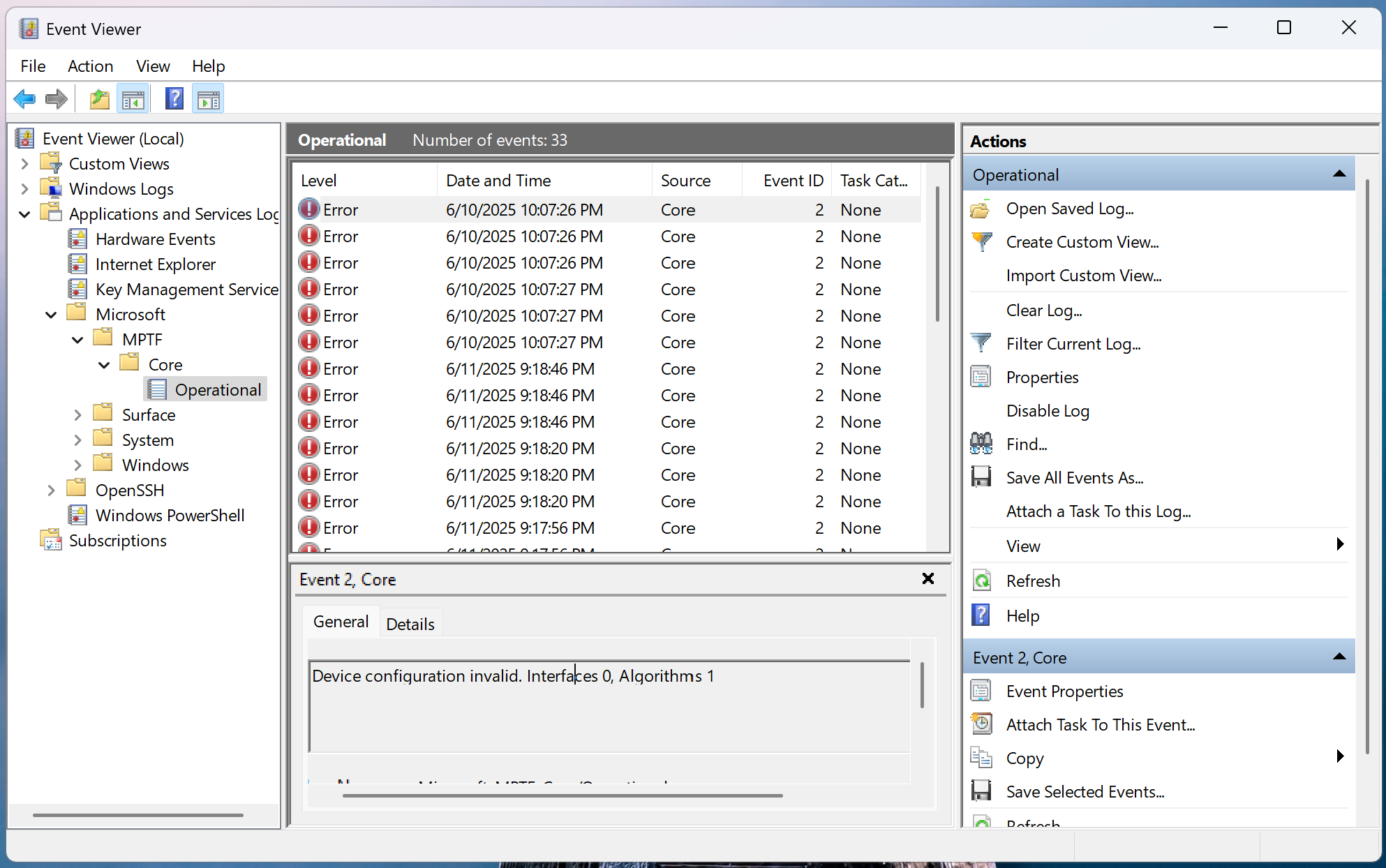The width and height of the screenshot is (1386, 868).
Task: Click the Find binoculars icon
Action: [x=981, y=444]
